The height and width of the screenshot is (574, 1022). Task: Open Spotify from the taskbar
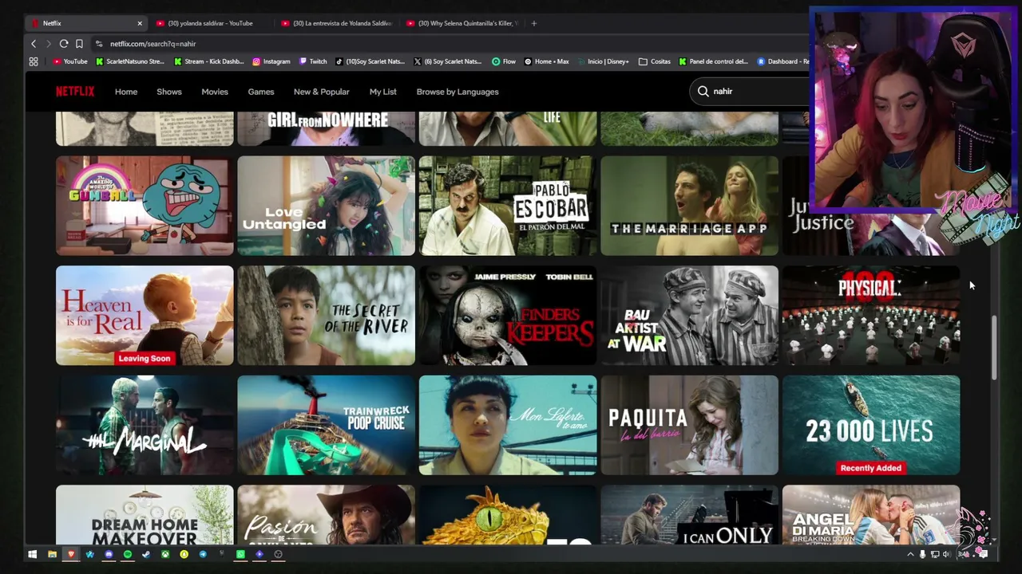(x=128, y=554)
